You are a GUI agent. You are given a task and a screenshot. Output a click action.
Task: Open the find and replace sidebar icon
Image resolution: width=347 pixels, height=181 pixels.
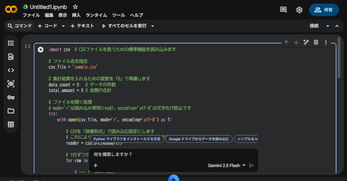click(11, 57)
